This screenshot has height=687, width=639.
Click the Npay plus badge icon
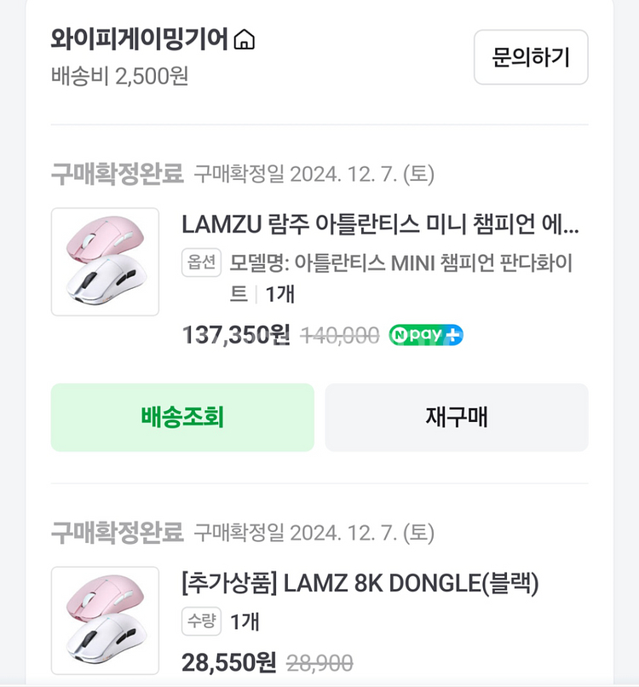click(x=426, y=335)
